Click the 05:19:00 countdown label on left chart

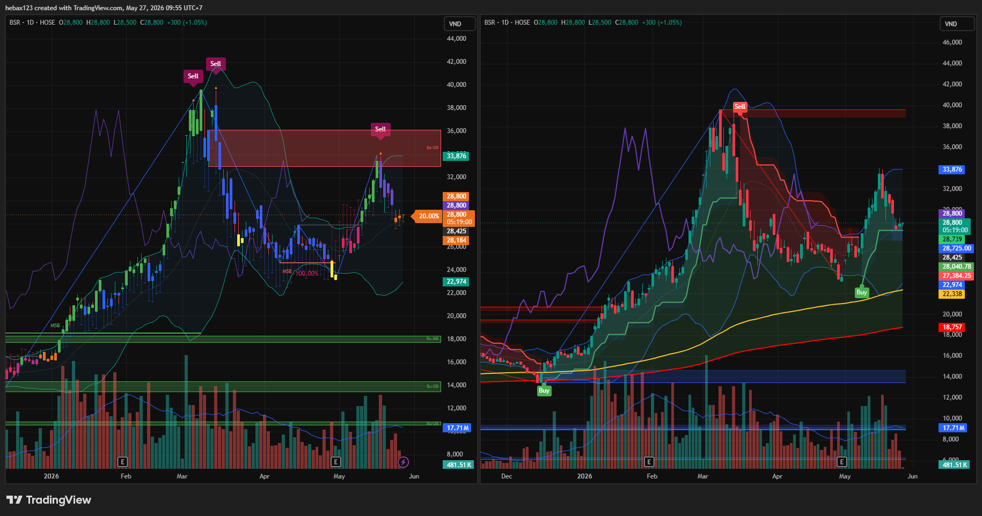pyautogui.click(x=459, y=222)
